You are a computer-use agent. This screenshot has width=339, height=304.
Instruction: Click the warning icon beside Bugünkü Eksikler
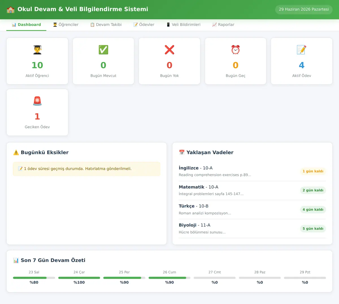click(16, 153)
